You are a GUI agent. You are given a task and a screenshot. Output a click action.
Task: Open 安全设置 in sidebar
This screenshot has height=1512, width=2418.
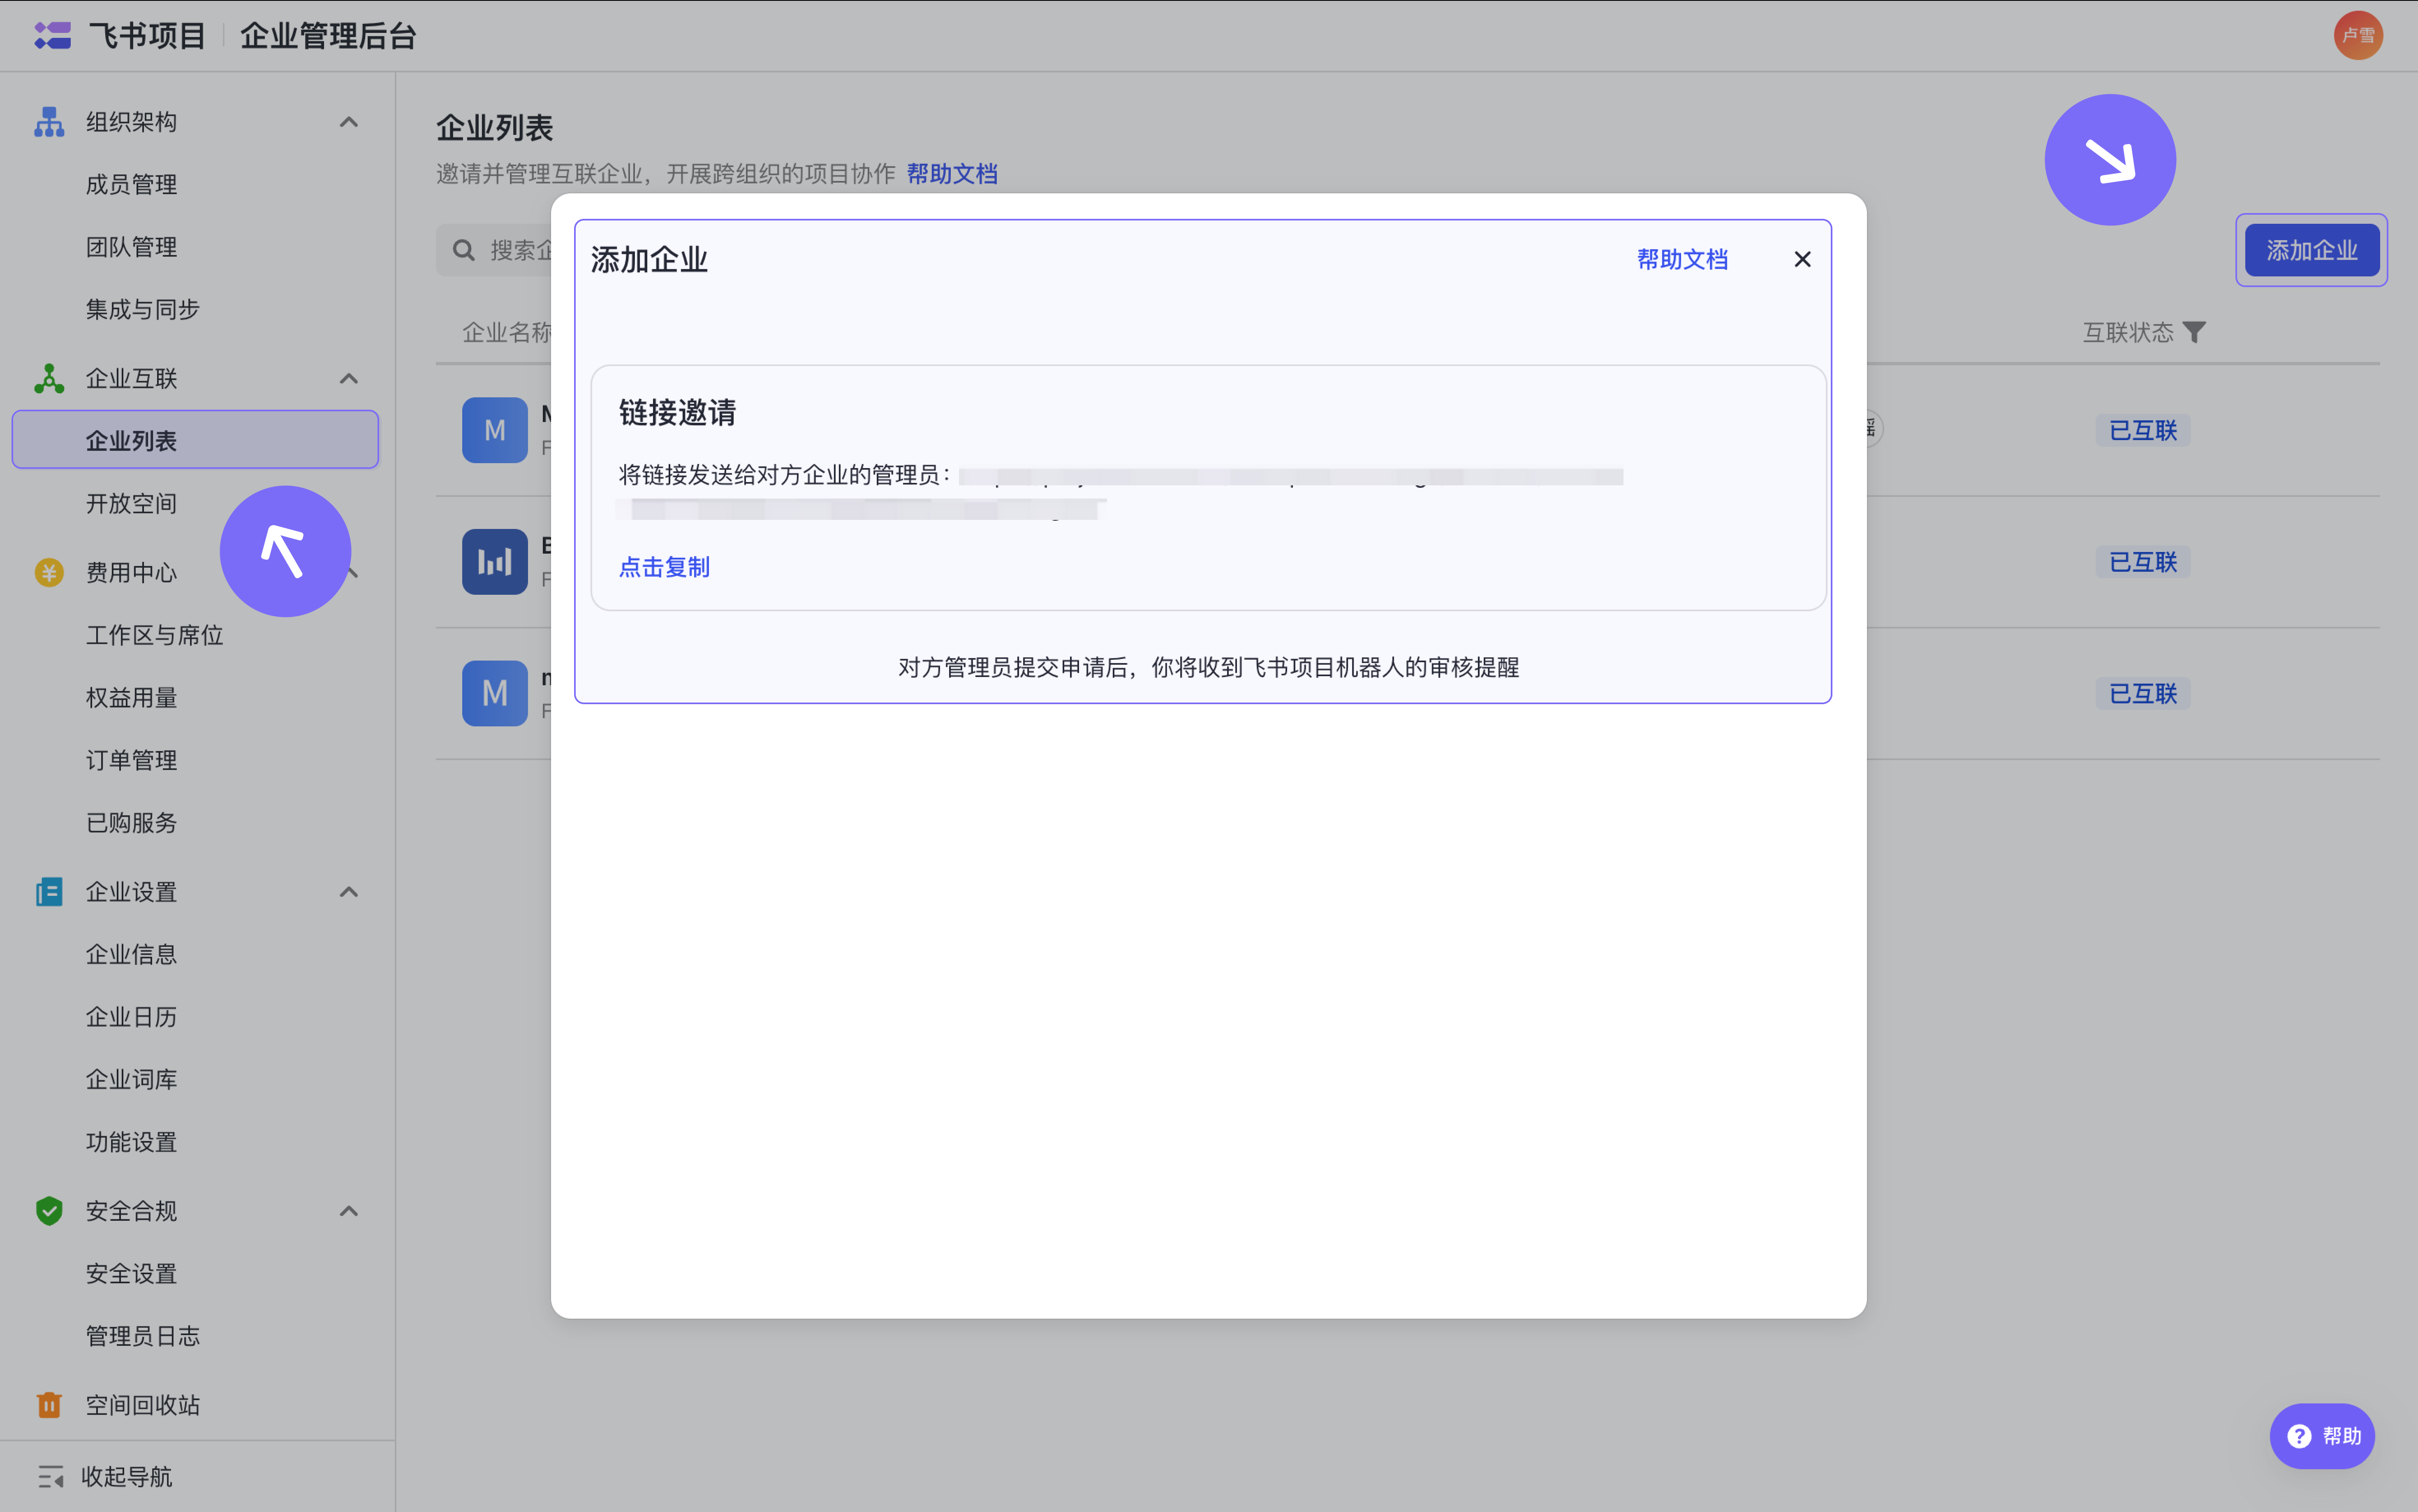point(131,1273)
